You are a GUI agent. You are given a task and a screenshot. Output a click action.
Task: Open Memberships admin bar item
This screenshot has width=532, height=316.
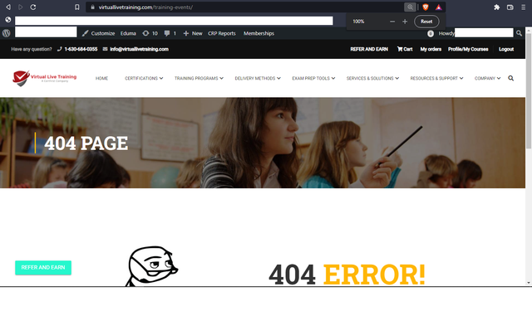click(259, 33)
